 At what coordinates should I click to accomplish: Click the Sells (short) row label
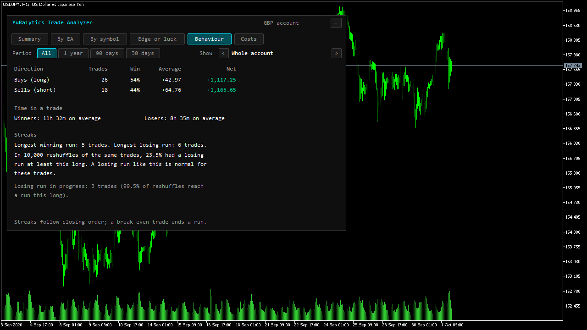[x=35, y=90]
